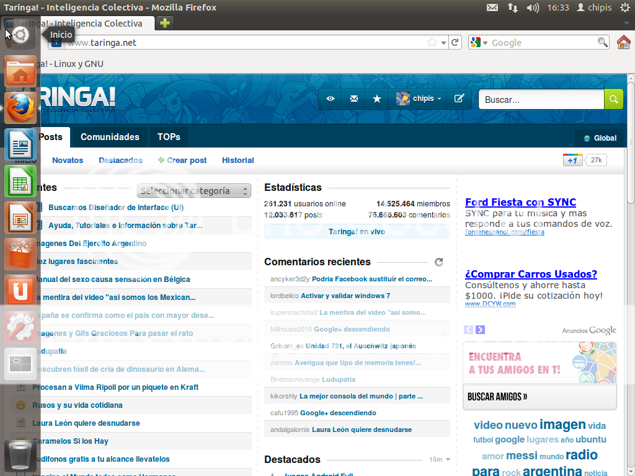This screenshot has height=476, width=635.
Task: Switch to the TOPs tab
Action: pos(169,137)
